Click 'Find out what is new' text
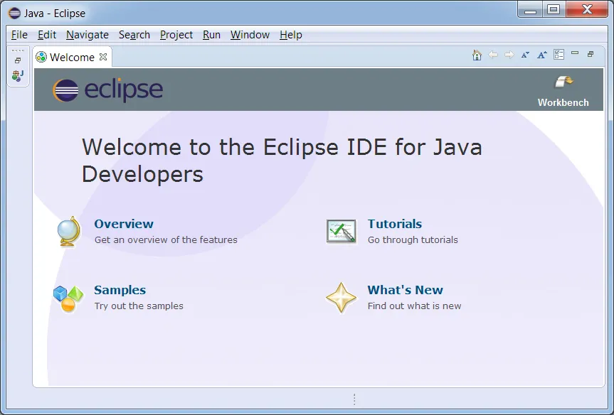 click(x=414, y=306)
